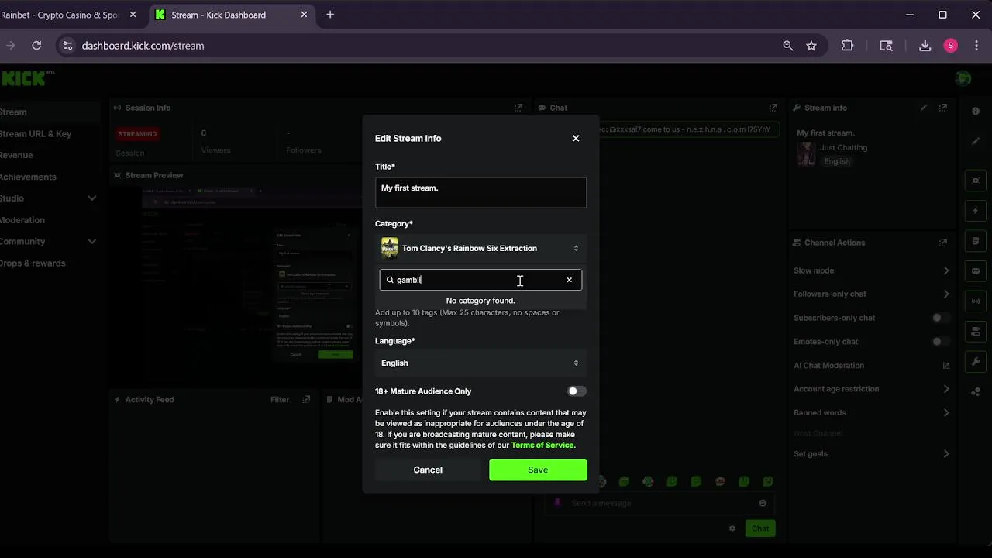Bookmark this page with star icon

click(811, 46)
